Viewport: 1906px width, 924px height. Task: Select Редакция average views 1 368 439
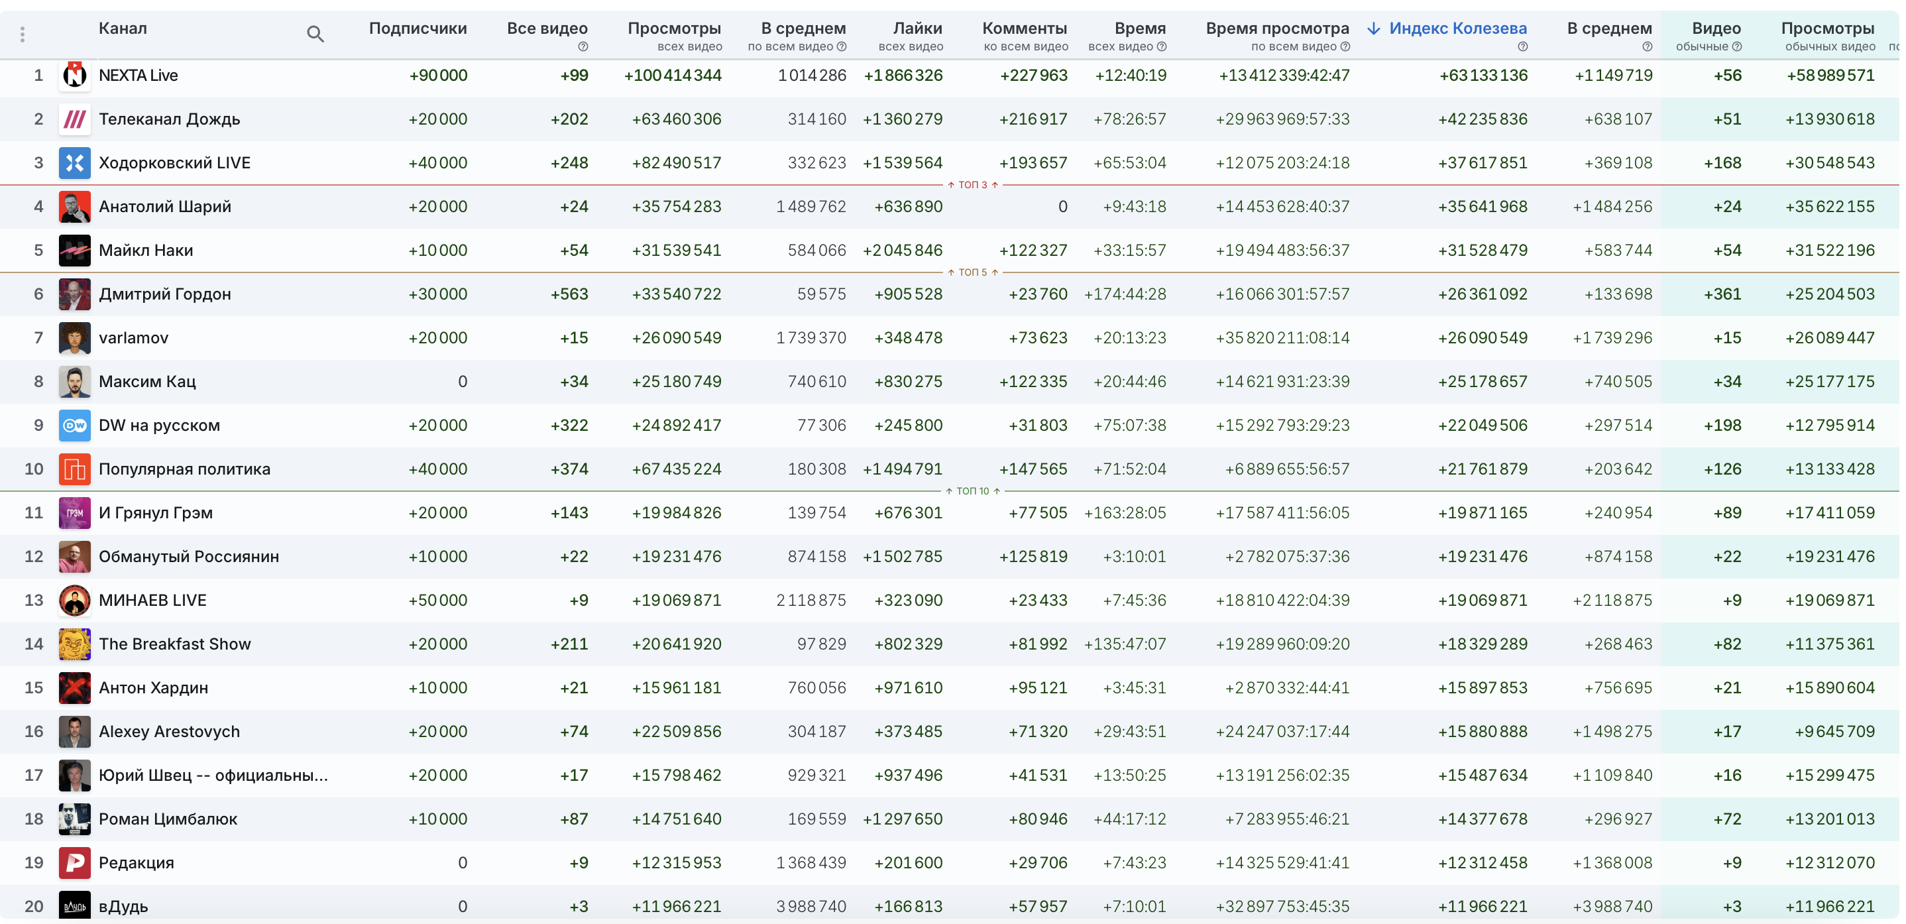tap(811, 862)
